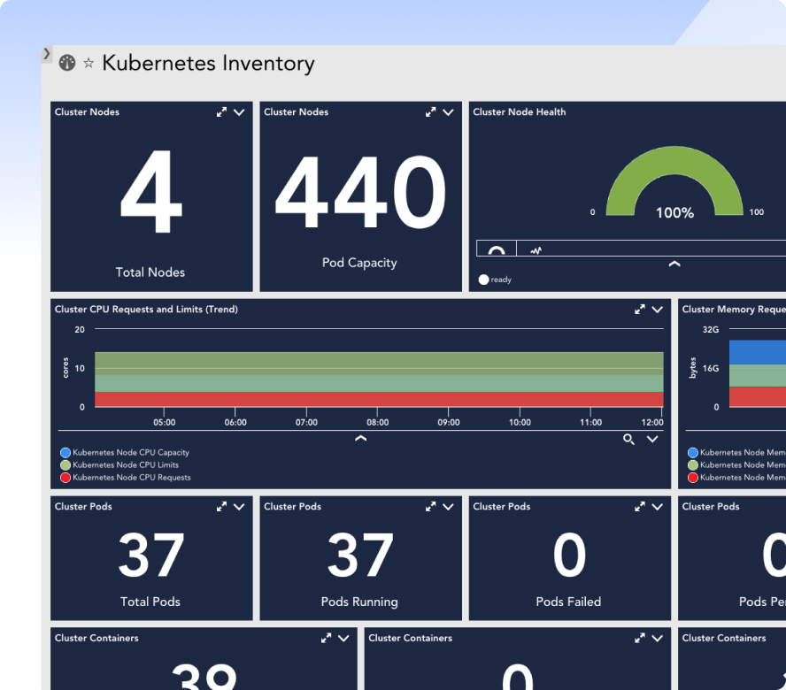Star the Kubernetes Inventory dashboard as favorite
This screenshot has width=786, height=690.
[89, 63]
